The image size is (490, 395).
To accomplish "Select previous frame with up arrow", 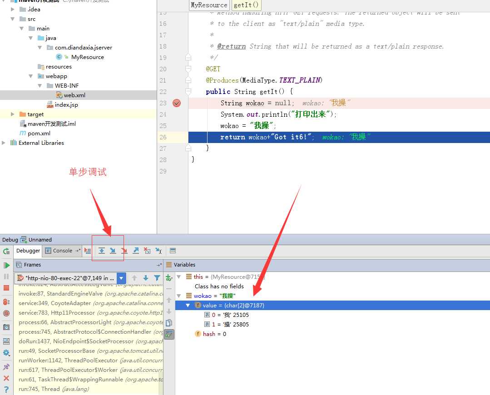I will pos(134,278).
